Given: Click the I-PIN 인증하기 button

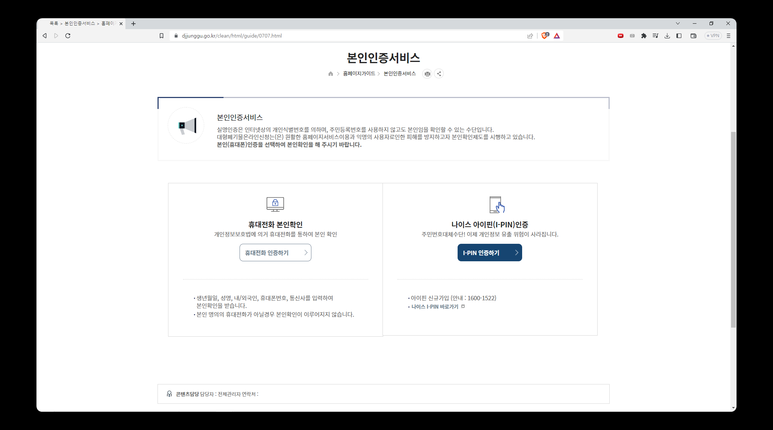Looking at the screenshot, I should click(x=490, y=253).
